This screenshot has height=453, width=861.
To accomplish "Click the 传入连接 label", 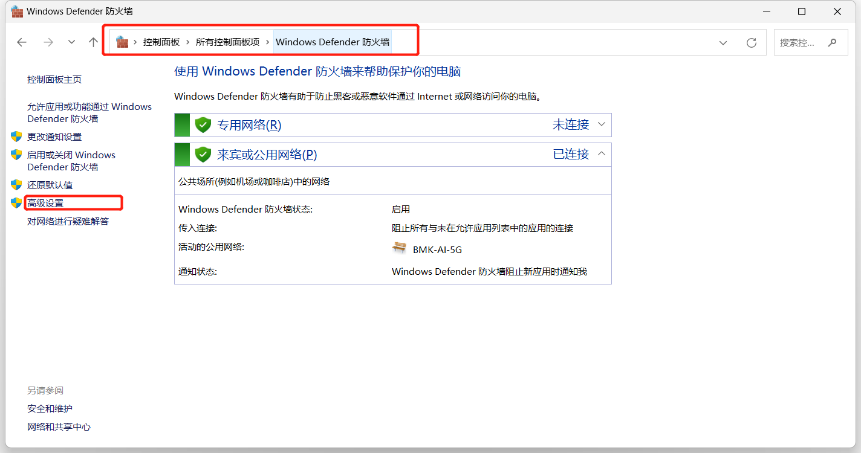I will click(x=198, y=228).
